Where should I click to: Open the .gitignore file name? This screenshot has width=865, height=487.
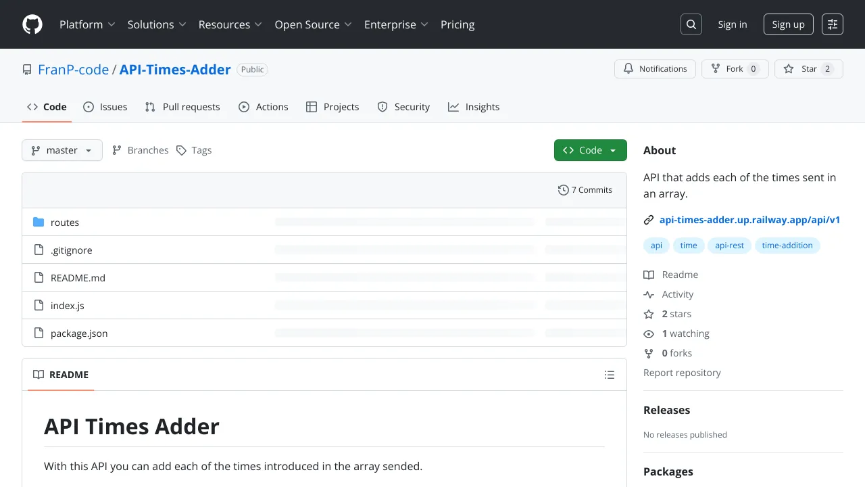[72, 250]
